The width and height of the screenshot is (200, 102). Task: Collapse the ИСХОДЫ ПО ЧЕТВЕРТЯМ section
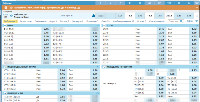click(x=197, y=67)
